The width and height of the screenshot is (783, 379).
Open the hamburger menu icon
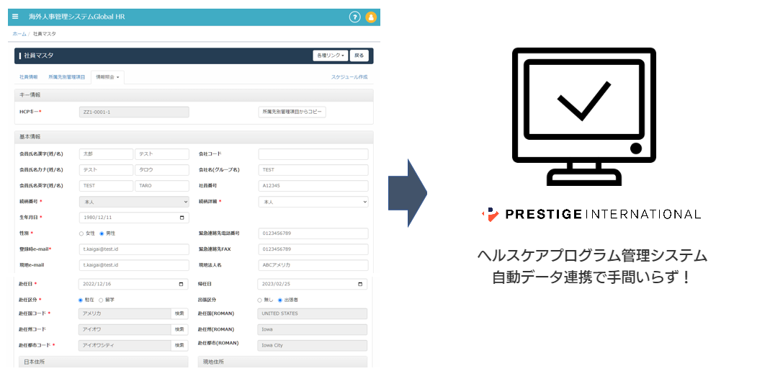(16, 17)
